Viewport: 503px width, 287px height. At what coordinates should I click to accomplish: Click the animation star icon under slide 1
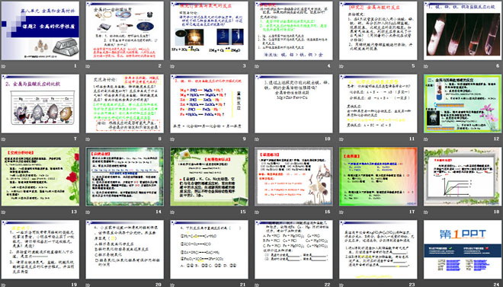(3, 66)
